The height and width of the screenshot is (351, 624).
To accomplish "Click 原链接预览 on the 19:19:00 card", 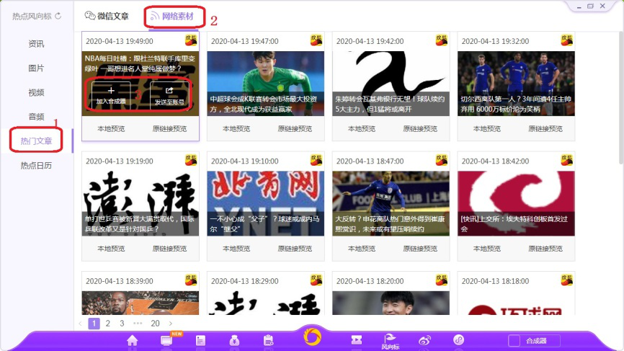I will tap(169, 249).
